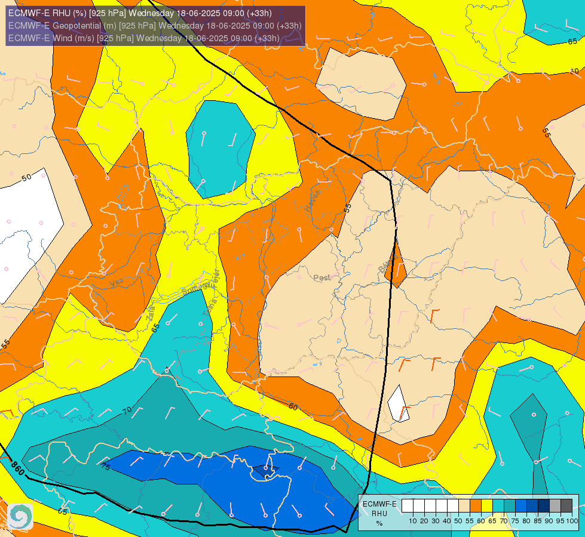Click the Zala county label

(151, 313)
